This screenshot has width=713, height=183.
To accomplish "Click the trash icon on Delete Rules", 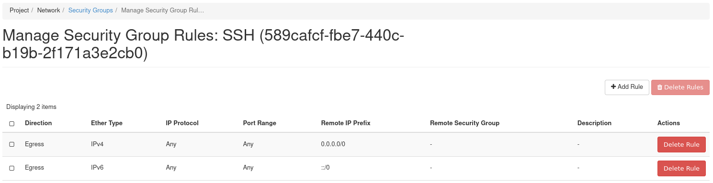I will pos(660,87).
